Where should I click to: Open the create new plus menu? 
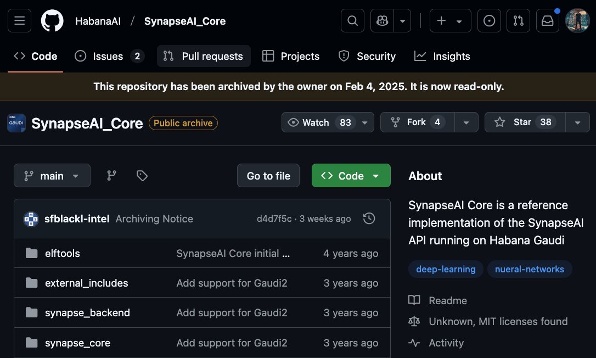(x=450, y=20)
